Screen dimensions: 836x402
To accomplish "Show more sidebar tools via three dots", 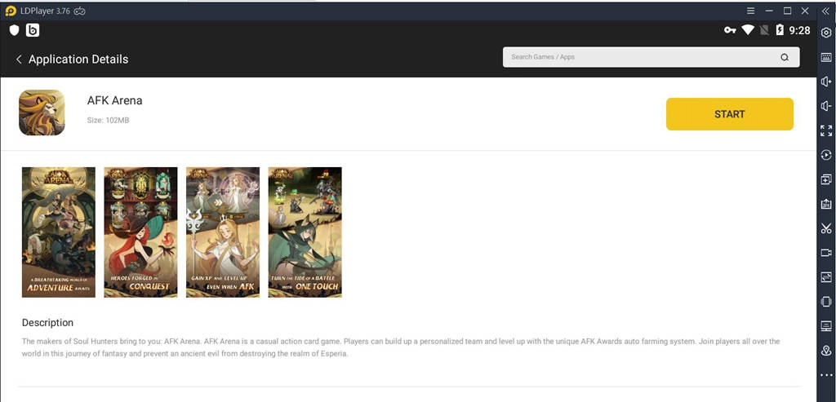I will [826, 375].
